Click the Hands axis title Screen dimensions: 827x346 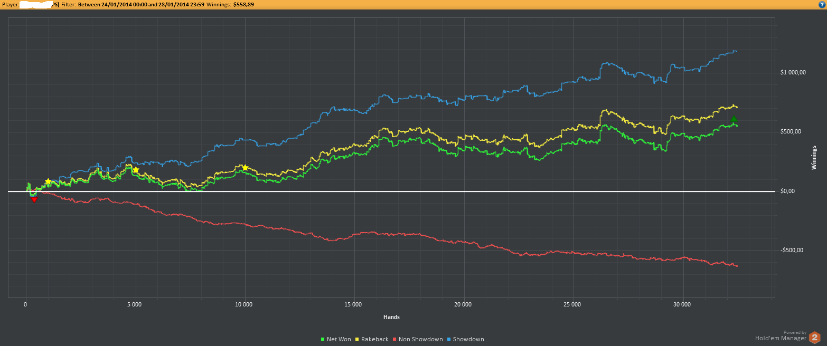point(391,317)
